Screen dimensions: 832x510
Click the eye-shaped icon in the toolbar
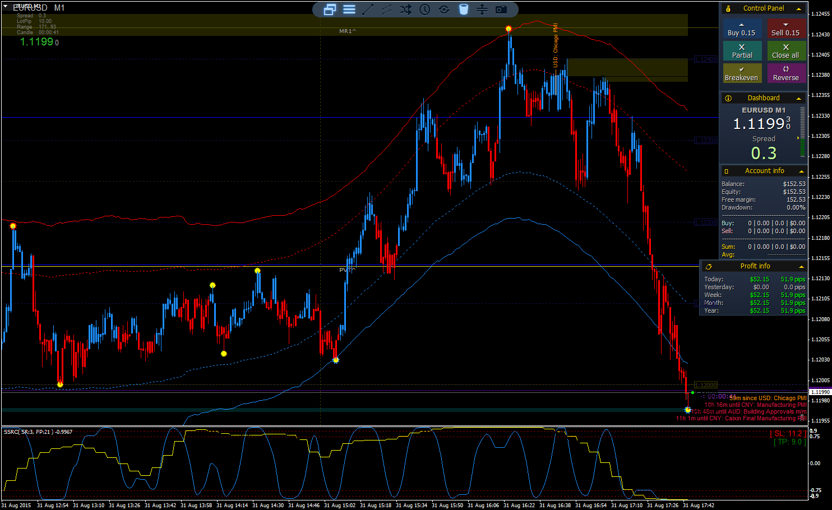(444, 9)
